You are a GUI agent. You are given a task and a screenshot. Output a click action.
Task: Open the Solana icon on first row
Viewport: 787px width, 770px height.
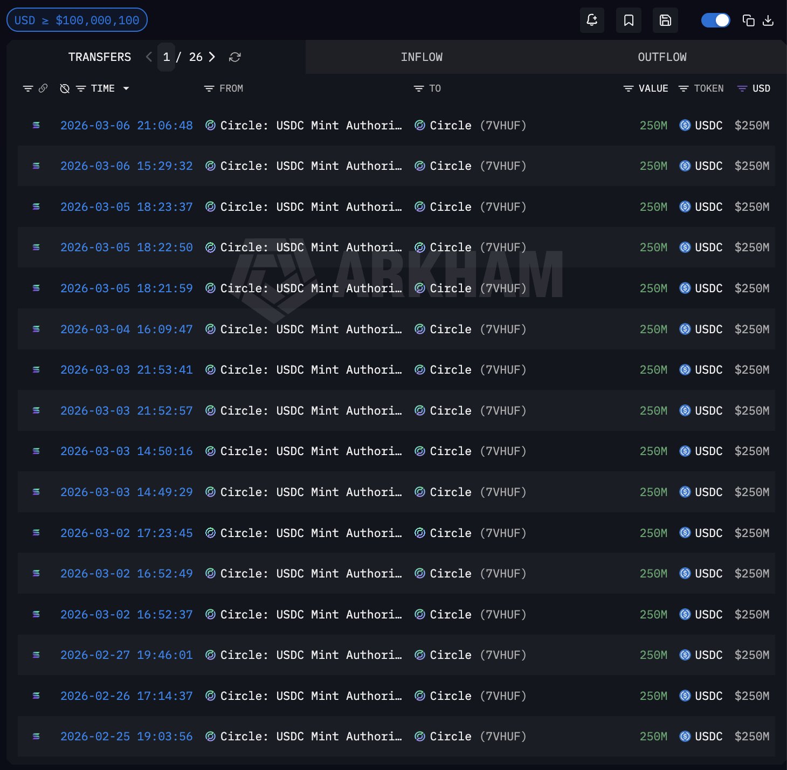pyautogui.click(x=36, y=125)
